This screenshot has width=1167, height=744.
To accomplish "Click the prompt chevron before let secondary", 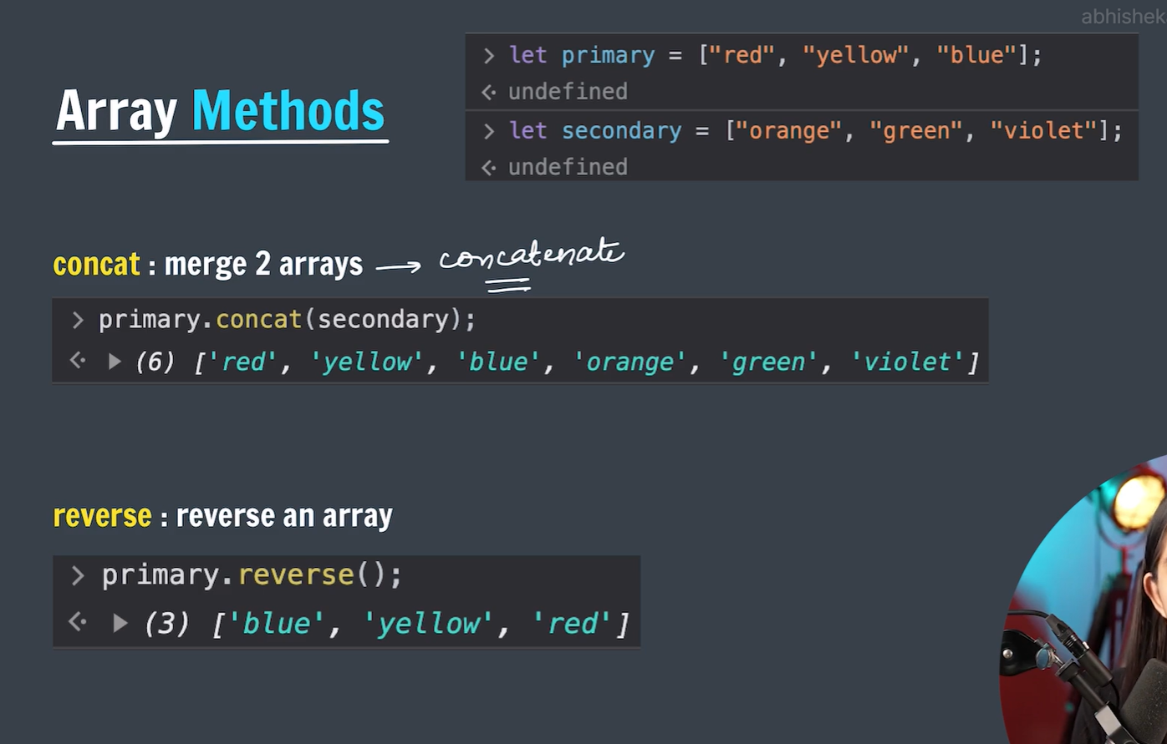I will pos(489,131).
